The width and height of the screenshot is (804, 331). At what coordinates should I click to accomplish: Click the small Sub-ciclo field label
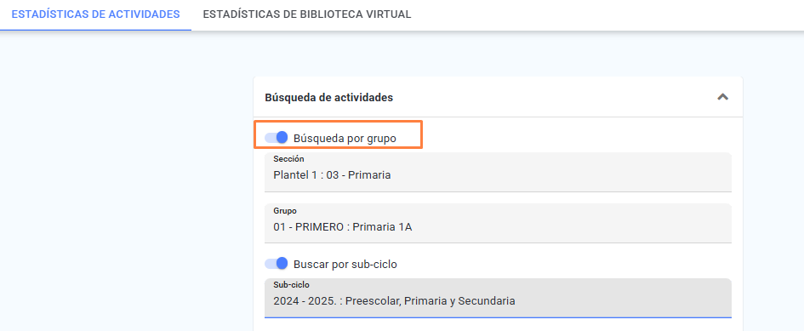[291, 284]
